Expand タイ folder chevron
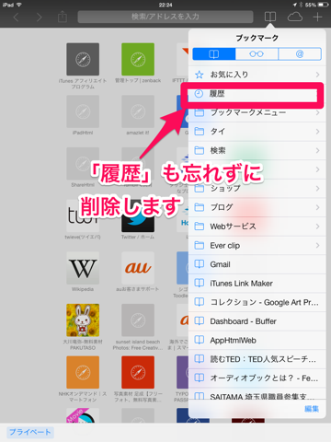Image resolution: width=331 pixels, height=442 pixels. click(318, 132)
